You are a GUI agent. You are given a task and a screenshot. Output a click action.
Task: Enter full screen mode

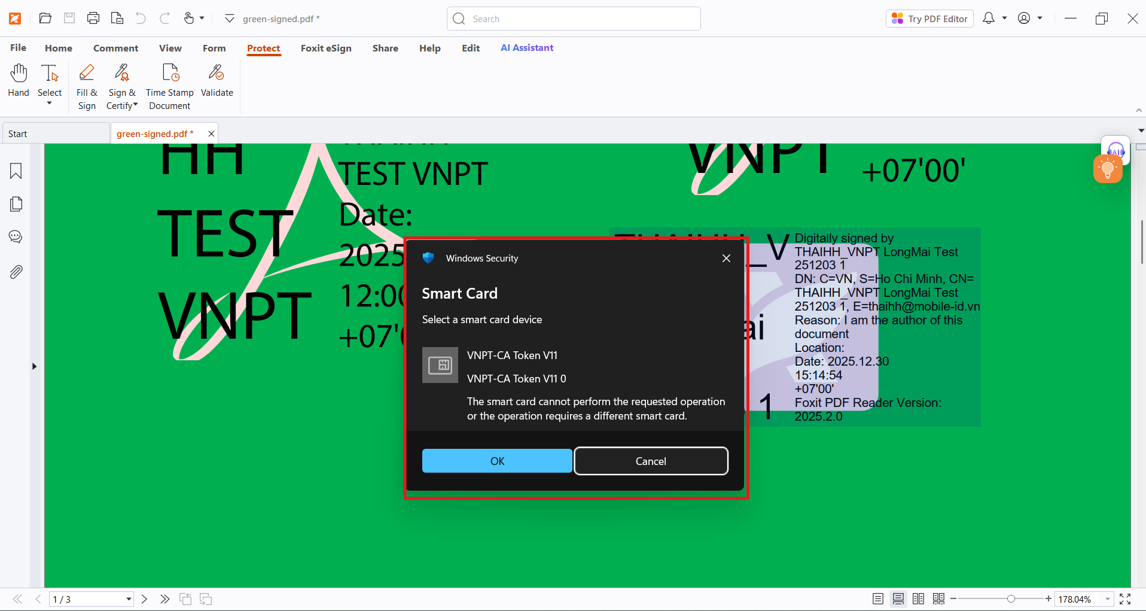[x=1125, y=599]
